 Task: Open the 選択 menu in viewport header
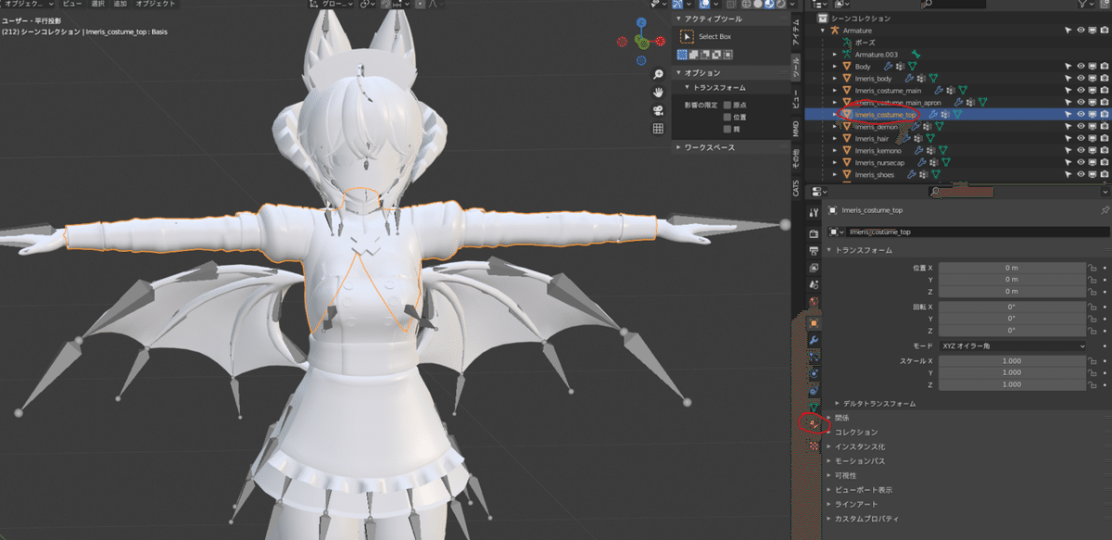coord(96,5)
